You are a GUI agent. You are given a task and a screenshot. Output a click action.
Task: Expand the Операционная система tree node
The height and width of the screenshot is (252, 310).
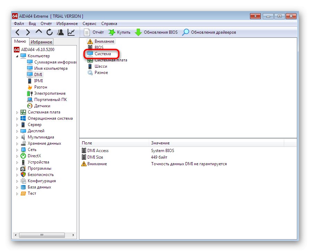click(17, 119)
